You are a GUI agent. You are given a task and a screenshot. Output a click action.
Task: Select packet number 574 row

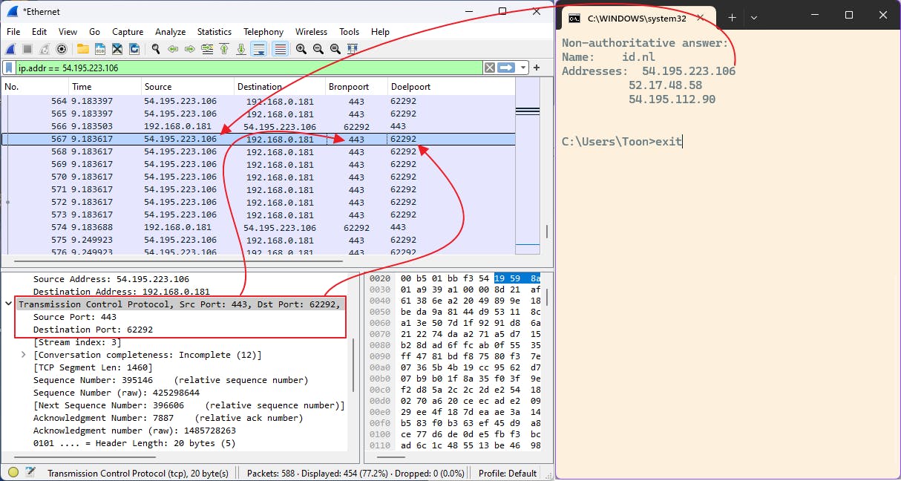(x=258, y=227)
